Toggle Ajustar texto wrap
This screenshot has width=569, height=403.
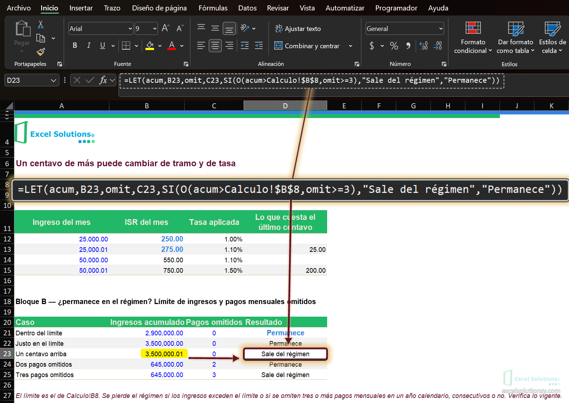tap(298, 28)
